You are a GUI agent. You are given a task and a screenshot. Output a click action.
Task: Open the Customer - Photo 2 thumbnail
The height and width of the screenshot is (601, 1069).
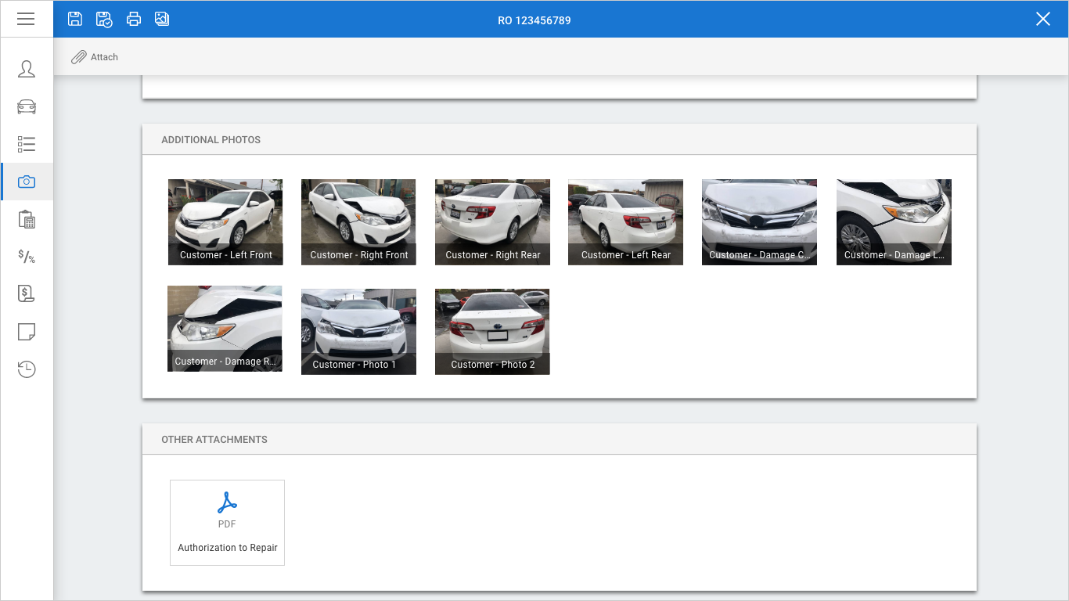coord(492,332)
